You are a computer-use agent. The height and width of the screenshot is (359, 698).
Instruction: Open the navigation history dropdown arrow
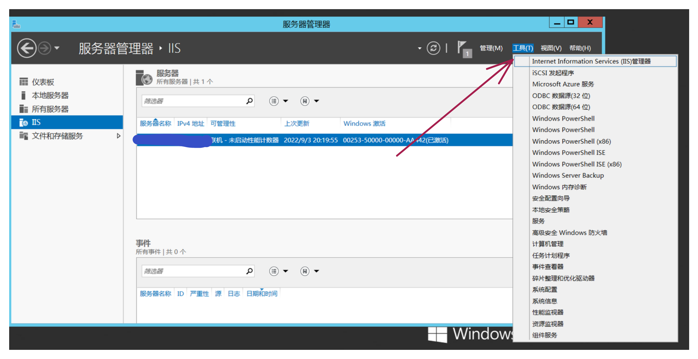point(57,48)
